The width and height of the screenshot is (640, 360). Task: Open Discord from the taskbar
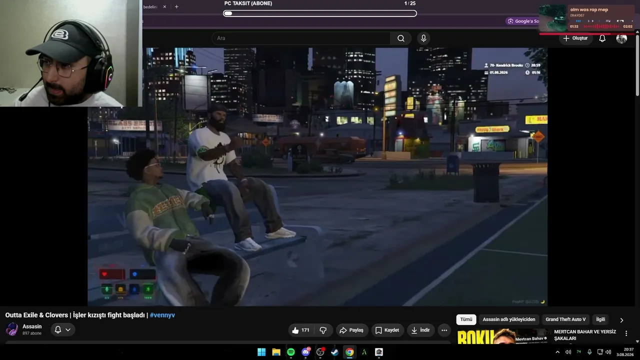click(305, 352)
